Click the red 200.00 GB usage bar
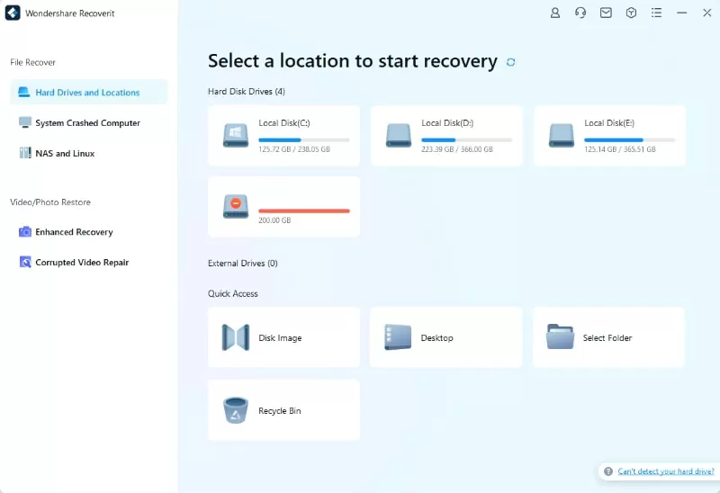This screenshot has height=493, width=720. tap(304, 211)
